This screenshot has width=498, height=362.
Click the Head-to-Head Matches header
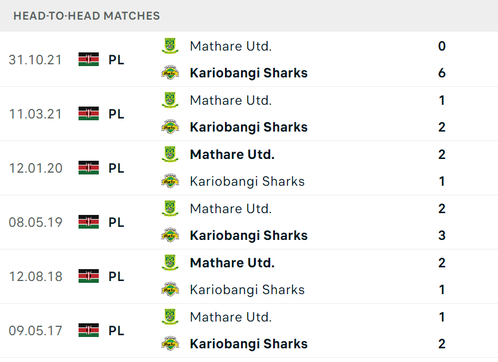[87, 15]
